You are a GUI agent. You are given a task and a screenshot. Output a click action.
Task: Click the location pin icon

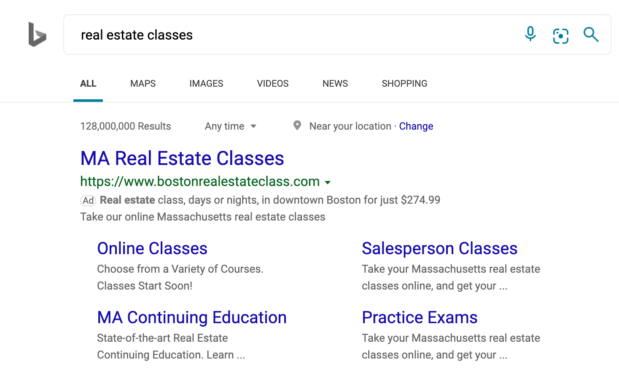click(x=297, y=125)
